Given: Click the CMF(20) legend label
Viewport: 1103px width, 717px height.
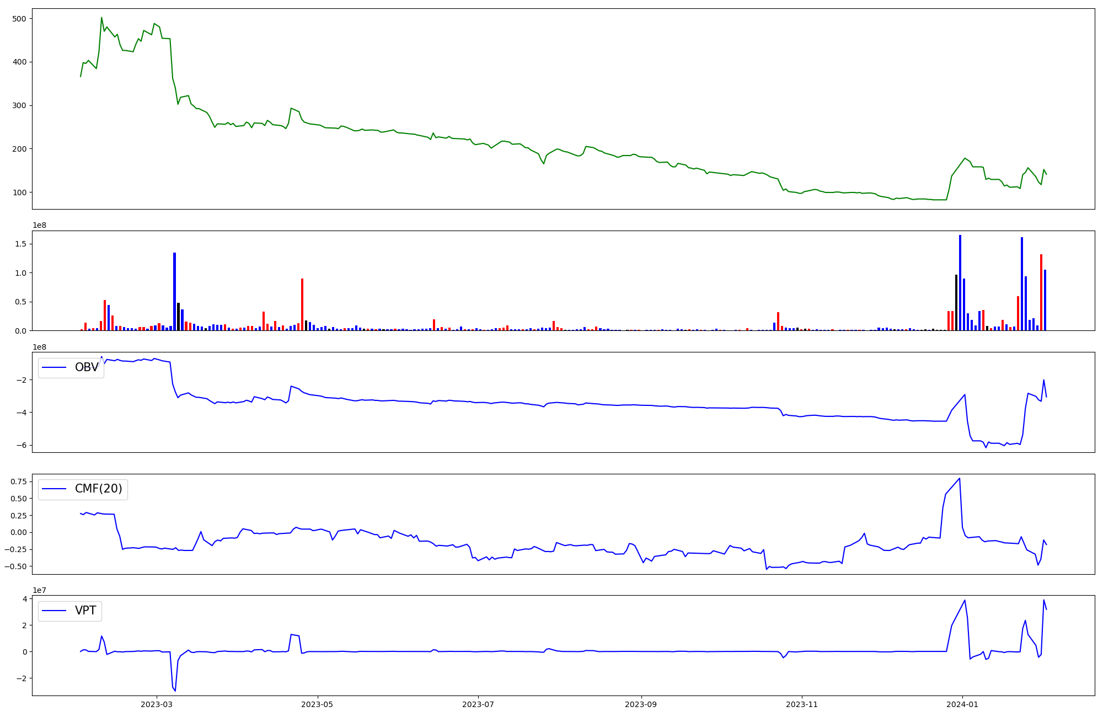Looking at the screenshot, I should (x=98, y=489).
